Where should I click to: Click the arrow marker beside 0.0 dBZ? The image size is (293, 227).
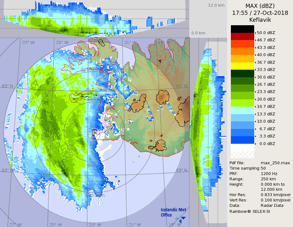click(255, 144)
